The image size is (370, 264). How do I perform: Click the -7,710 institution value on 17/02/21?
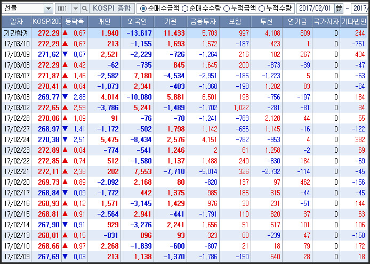174,171
